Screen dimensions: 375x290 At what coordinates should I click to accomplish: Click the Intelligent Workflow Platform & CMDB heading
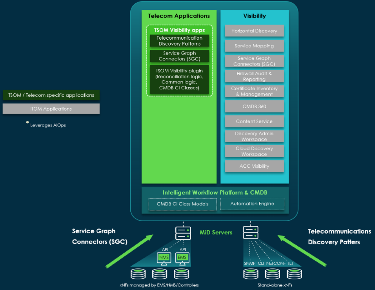pos(215,193)
